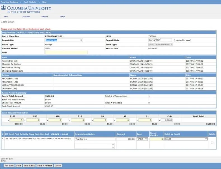Click the Department header bar text
221x169 pixels.
(27, 33)
